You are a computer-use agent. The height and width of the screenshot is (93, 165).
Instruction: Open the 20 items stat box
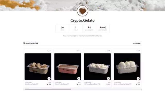tap(62, 29)
